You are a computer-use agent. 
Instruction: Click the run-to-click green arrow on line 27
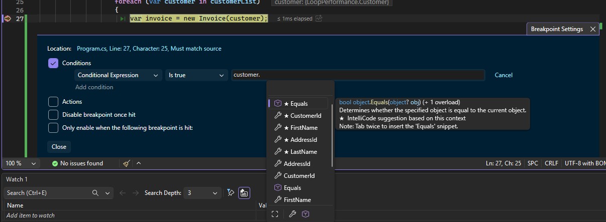(123, 19)
